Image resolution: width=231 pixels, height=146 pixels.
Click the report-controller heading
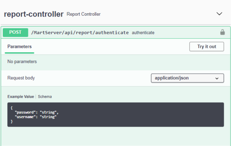34,14
